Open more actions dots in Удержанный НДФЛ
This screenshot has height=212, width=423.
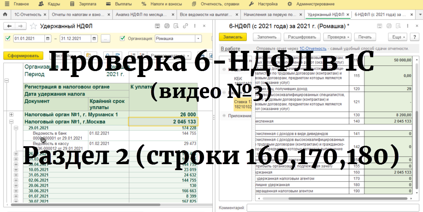(x=195, y=26)
